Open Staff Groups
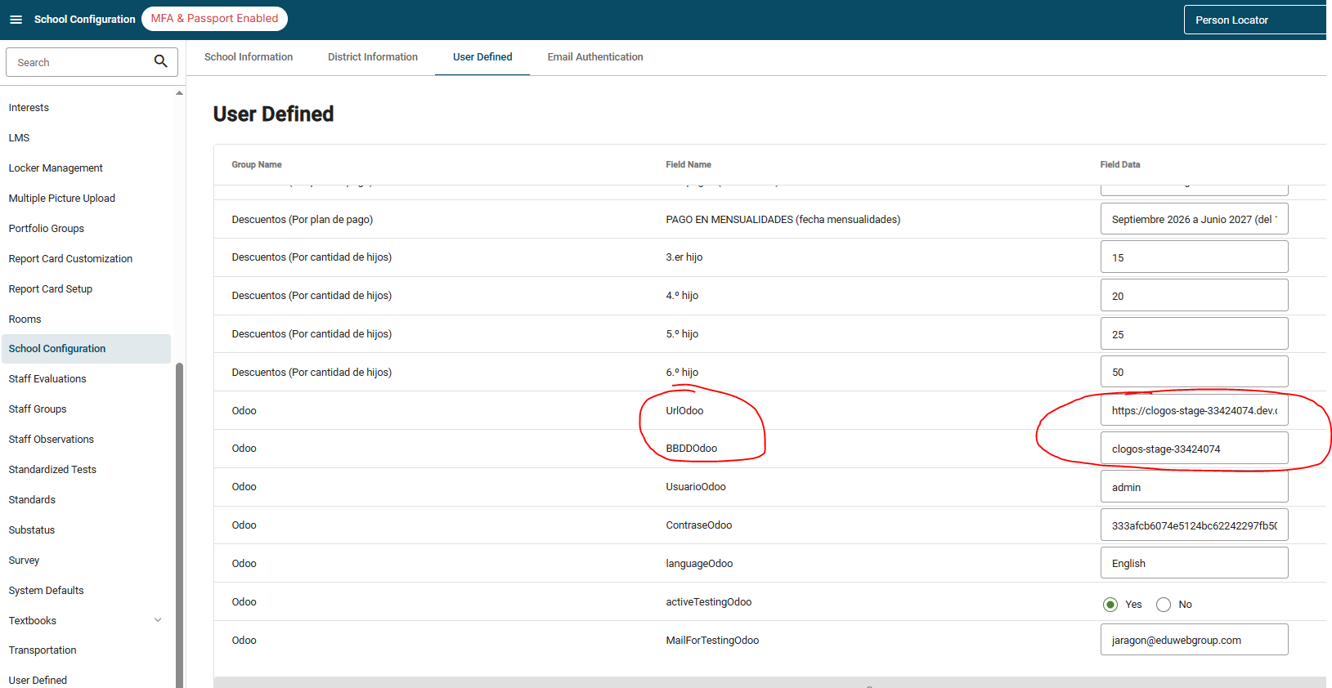 38,409
